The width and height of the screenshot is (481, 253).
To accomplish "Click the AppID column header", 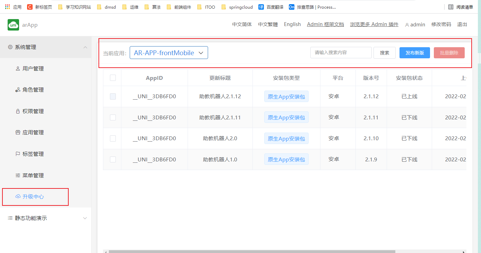I will (154, 78).
